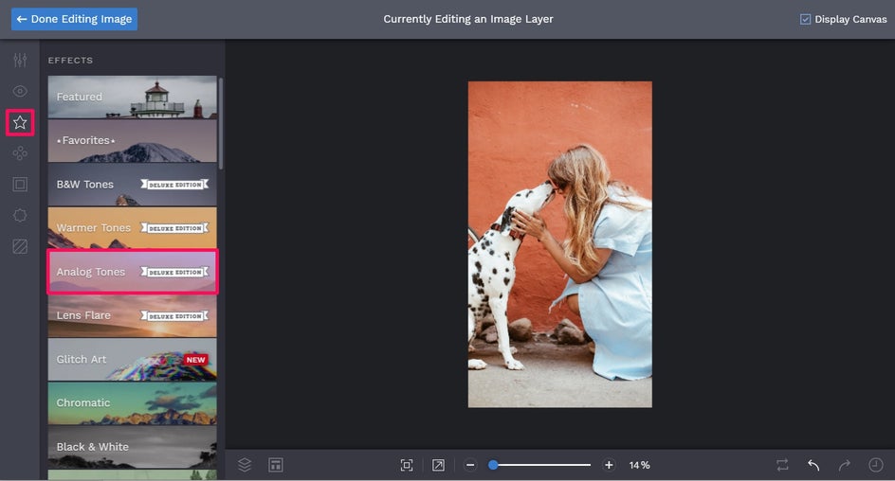Click the undo arrow icon
The image size is (895, 481).
[813, 465]
